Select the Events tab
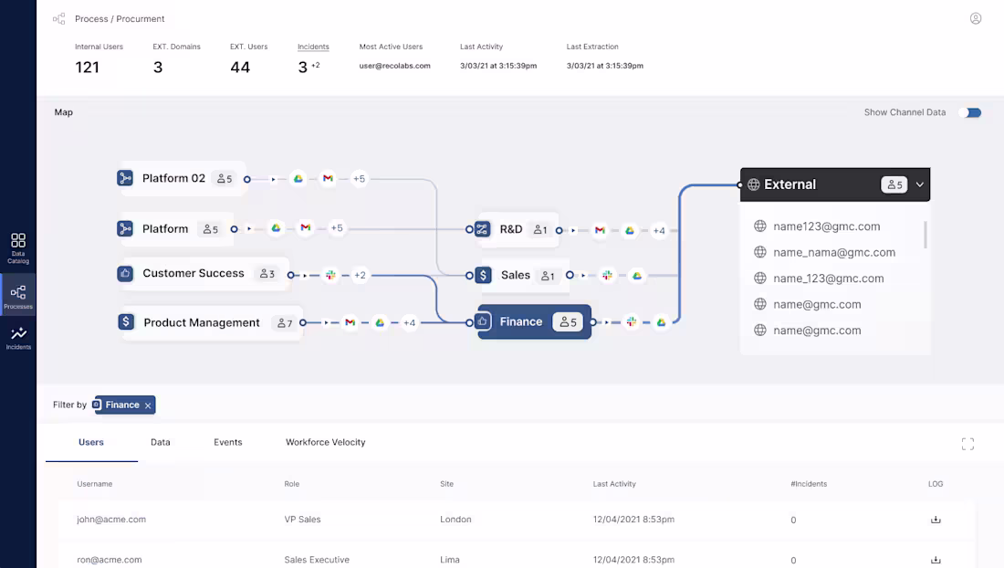 pyautogui.click(x=227, y=441)
